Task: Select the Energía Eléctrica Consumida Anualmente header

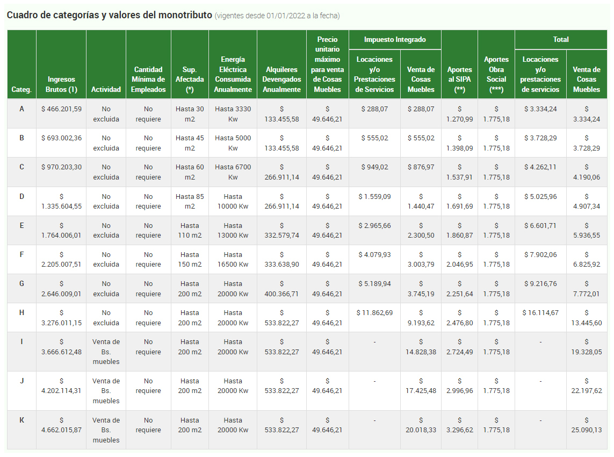Action: click(233, 74)
